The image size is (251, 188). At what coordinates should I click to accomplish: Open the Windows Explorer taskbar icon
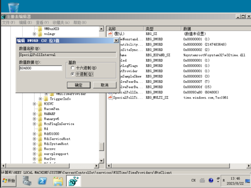click(58, 180)
